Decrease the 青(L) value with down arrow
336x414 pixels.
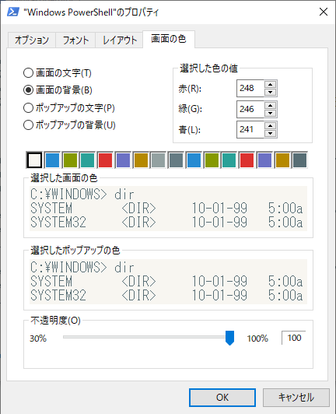click(x=271, y=133)
